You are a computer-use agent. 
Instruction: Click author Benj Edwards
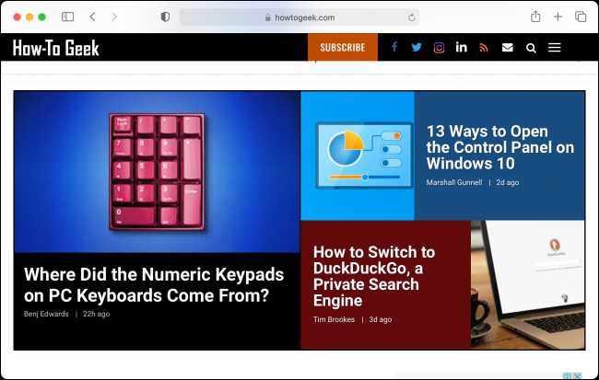(46, 314)
